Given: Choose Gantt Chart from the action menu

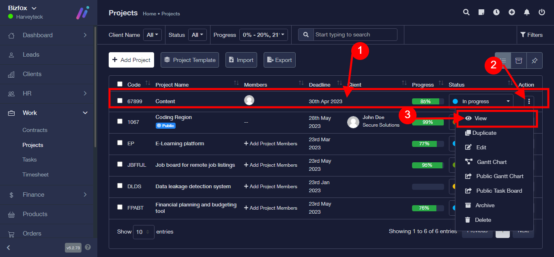Looking at the screenshot, I should click(x=492, y=162).
